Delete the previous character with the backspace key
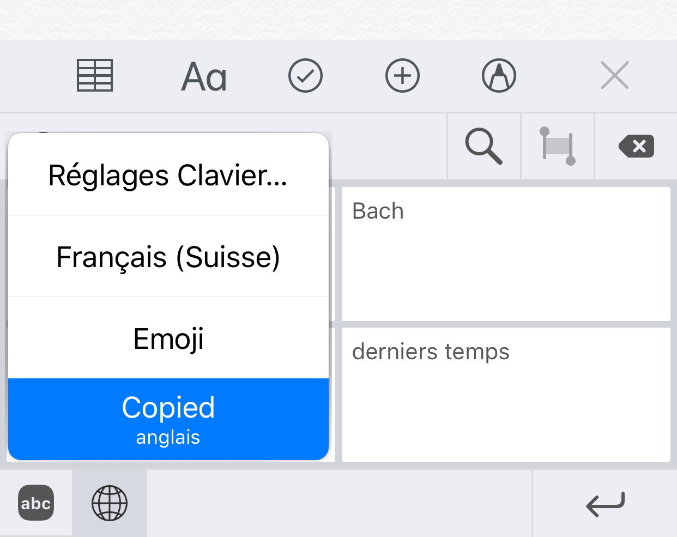 coord(636,146)
